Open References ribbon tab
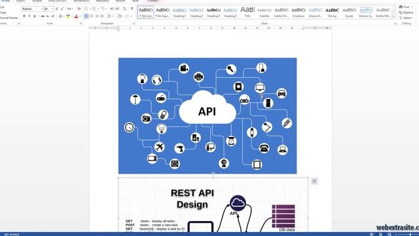The width and height of the screenshot is (419, 236). click(81, 1)
